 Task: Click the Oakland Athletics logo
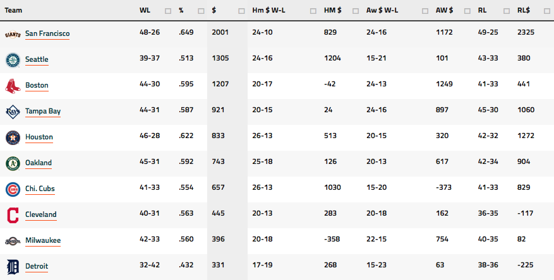pos(13,163)
